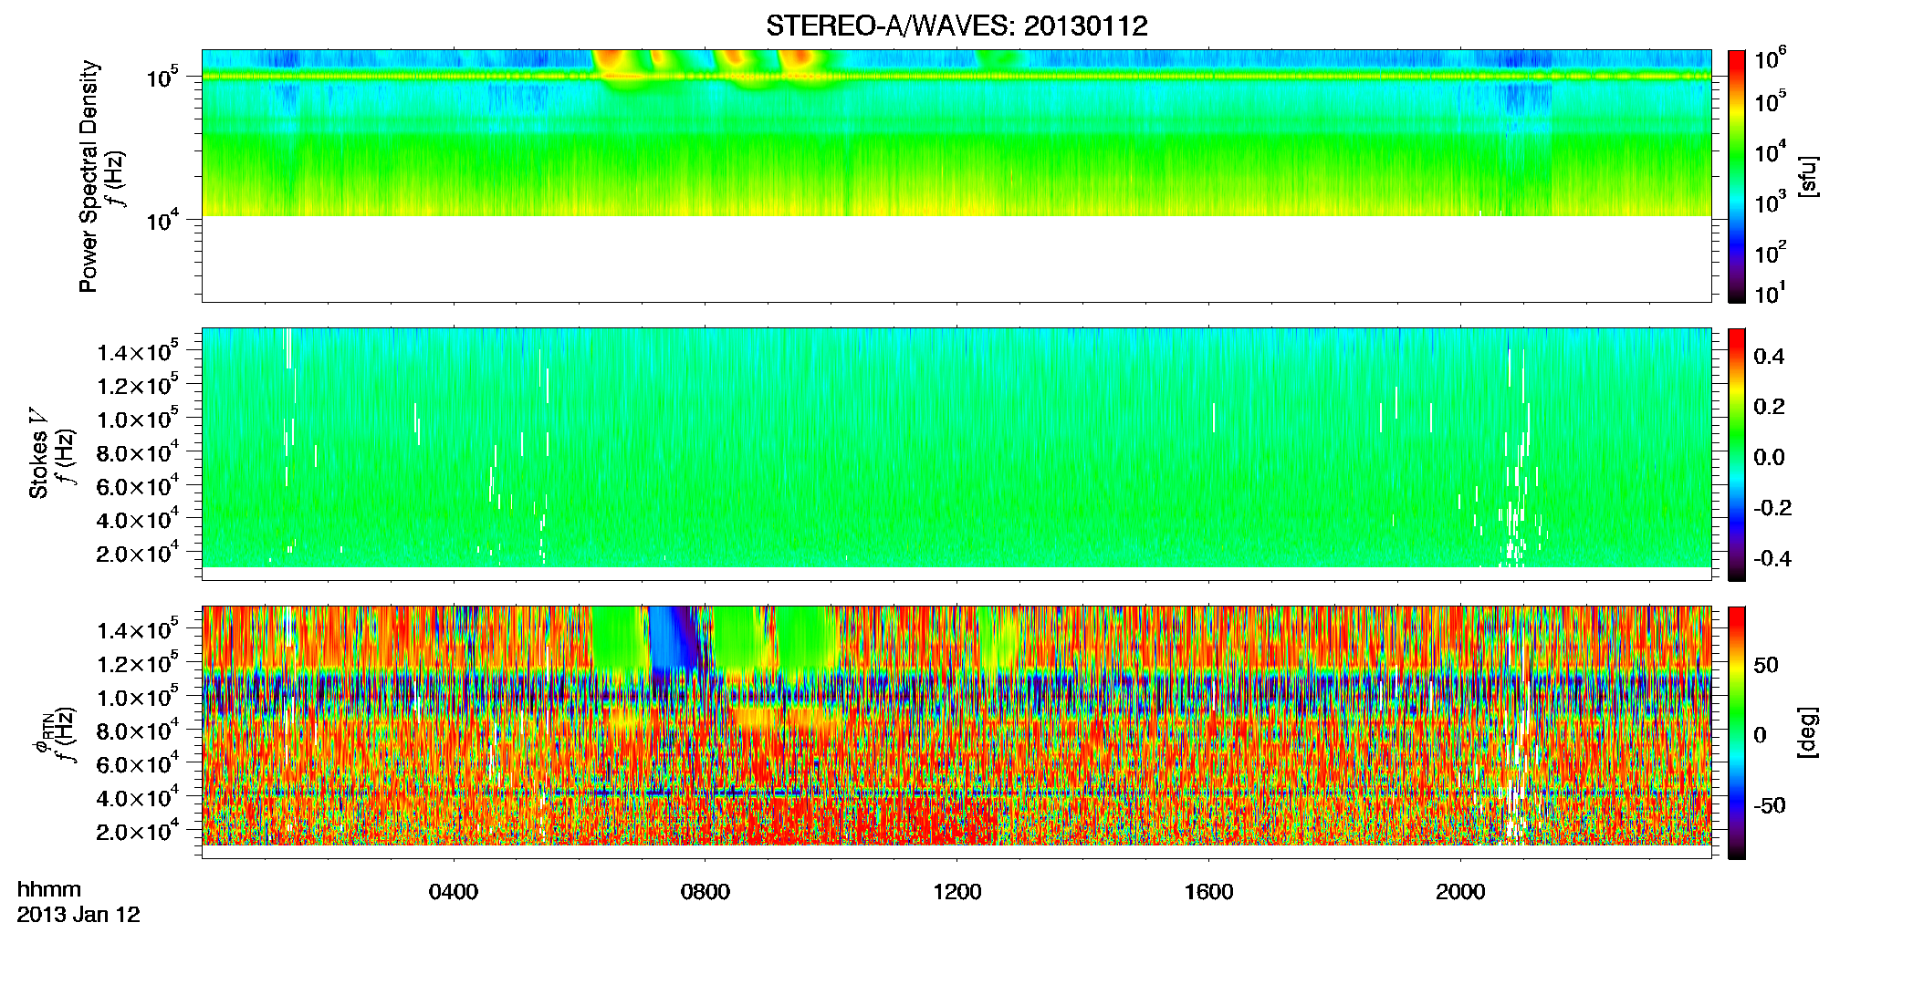Screen dimensions: 1913x985
Task: Click the blue region near 0730 in bottom panel
Action: tap(675, 638)
